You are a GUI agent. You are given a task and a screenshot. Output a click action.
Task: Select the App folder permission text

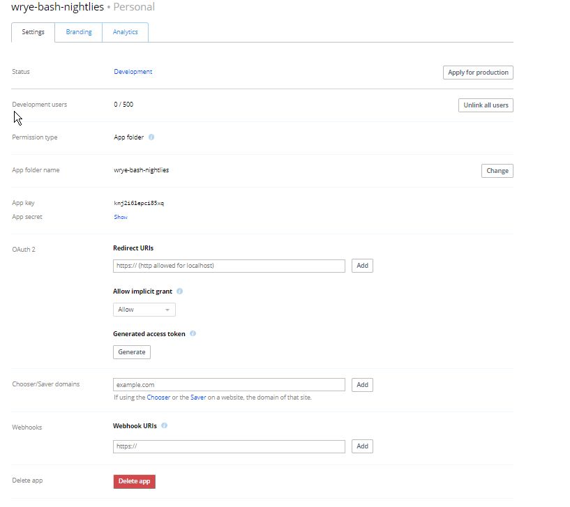point(128,137)
